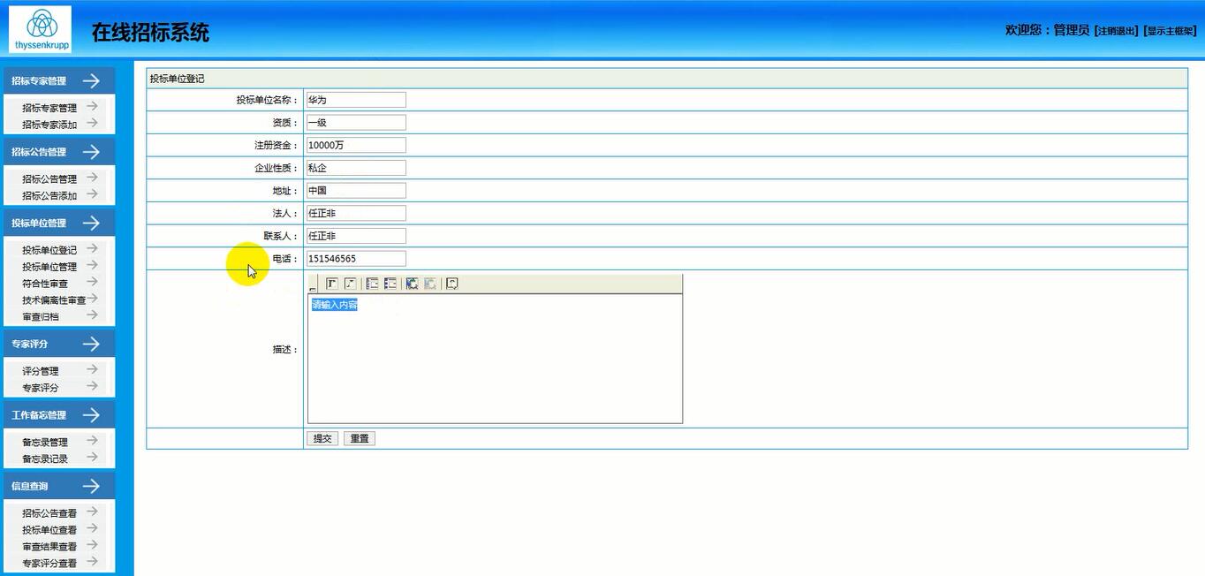Click the bold-style icon in the editor toolbar
Viewport: 1205px width, 576px height.
tap(332, 284)
